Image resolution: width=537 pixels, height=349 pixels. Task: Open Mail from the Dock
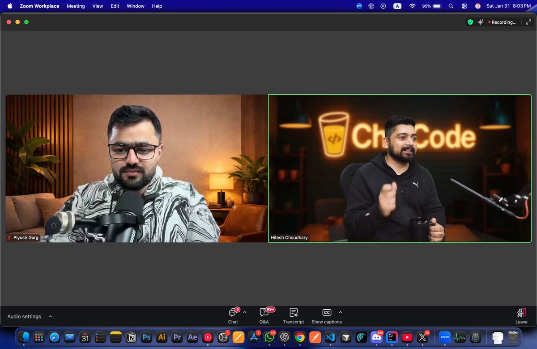[69, 337]
